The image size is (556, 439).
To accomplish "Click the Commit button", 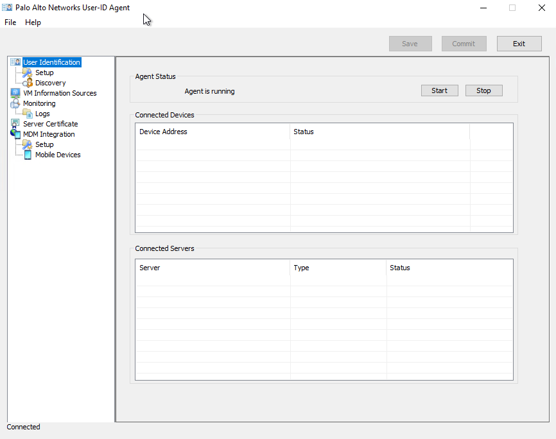I will pyautogui.click(x=464, y=44).
